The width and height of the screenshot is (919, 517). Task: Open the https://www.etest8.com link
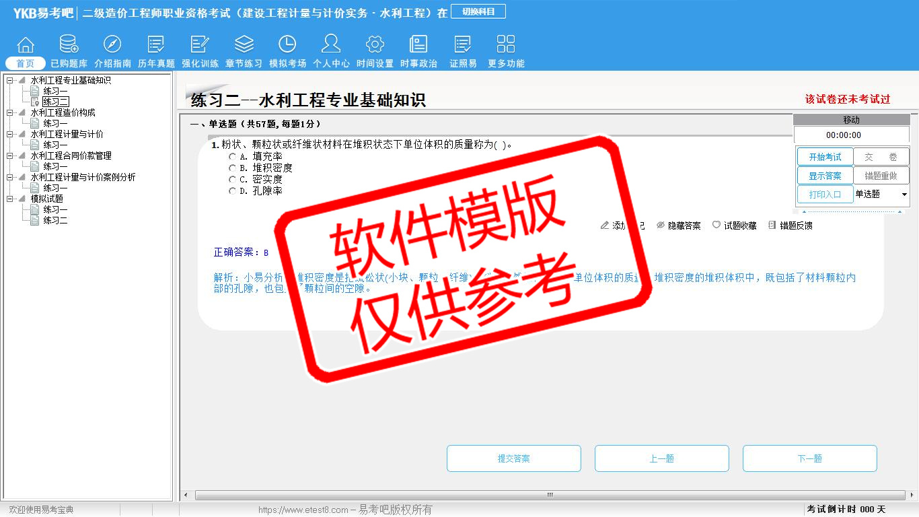[303, 510]
